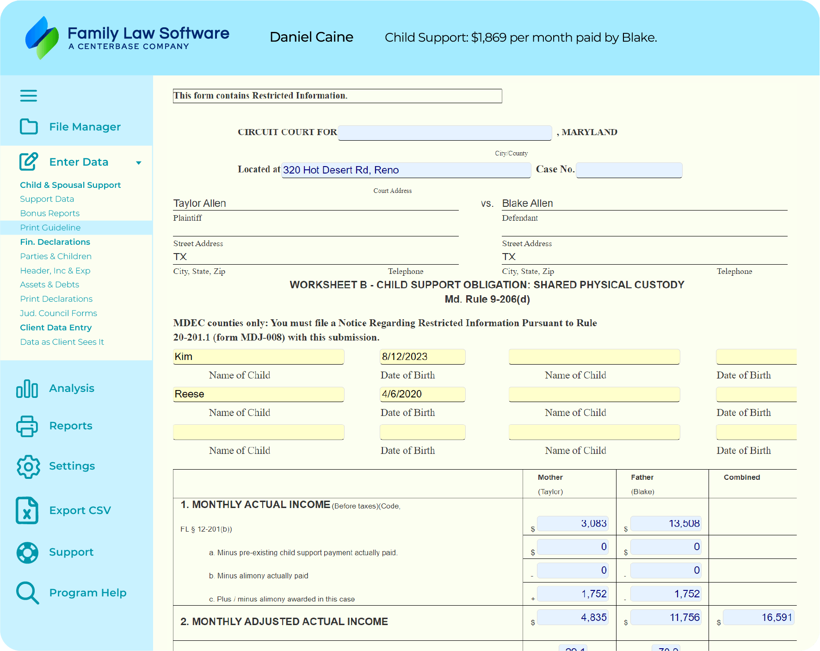The image size is (820, 651).
Task: Click the hamburger menu icon
Action: pos(28,96)
